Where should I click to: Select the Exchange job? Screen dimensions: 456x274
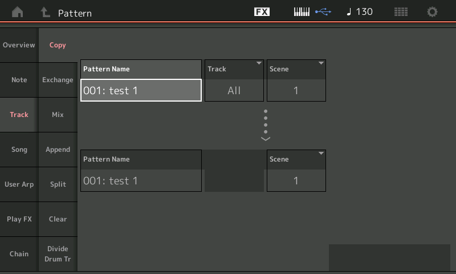tap(58, 80)
